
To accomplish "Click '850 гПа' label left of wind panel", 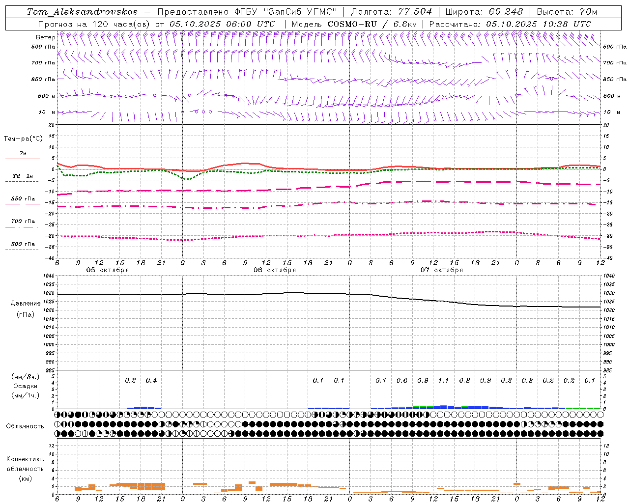I will pyautogui.click(x=43, y=79).
